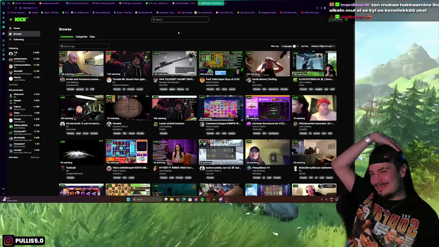Viewport: 439px width, 247px height.
Task: Open recommended channel Deepak
Action: [24, 101]
